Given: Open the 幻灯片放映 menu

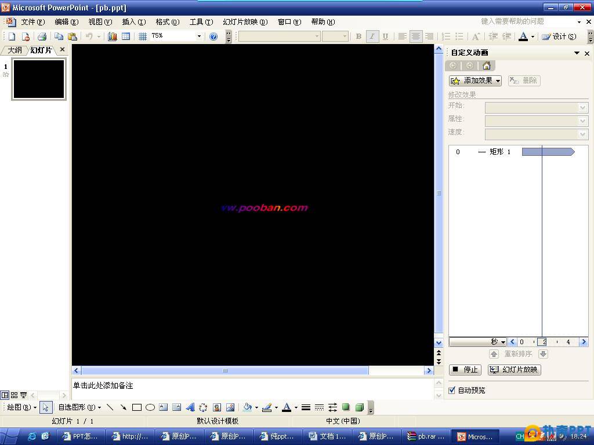Looking at the screenshot, I should 245,22.
